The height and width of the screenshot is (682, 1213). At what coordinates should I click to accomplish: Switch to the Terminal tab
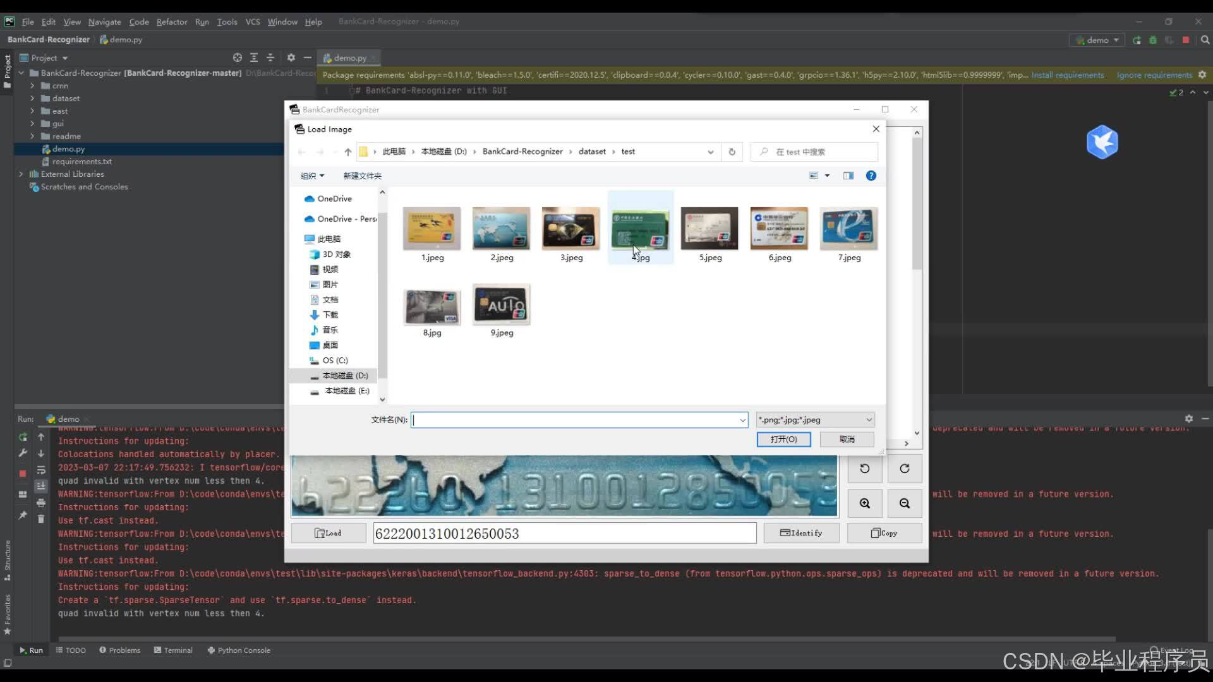point(173,650)
